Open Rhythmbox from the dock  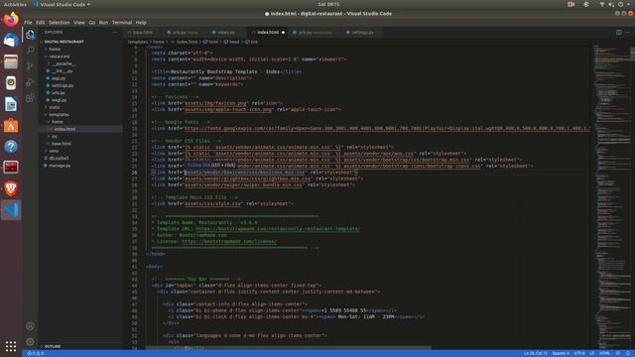coord(11,83)
